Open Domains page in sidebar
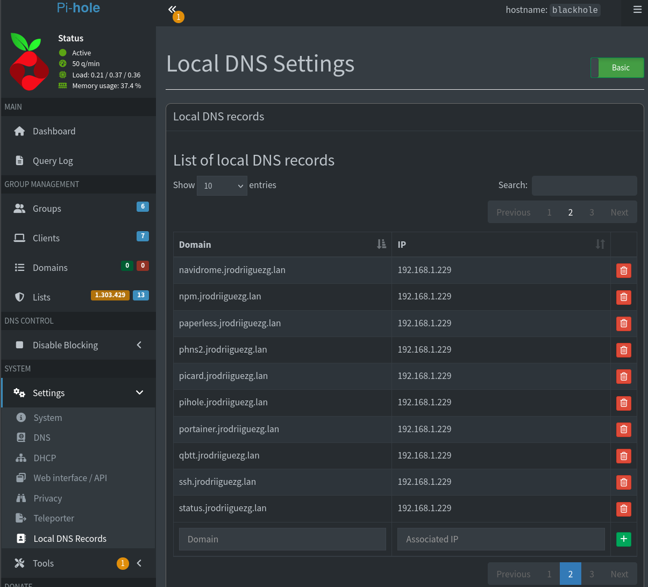The height and width of the screenshot is (587, 648). (78, 268)
